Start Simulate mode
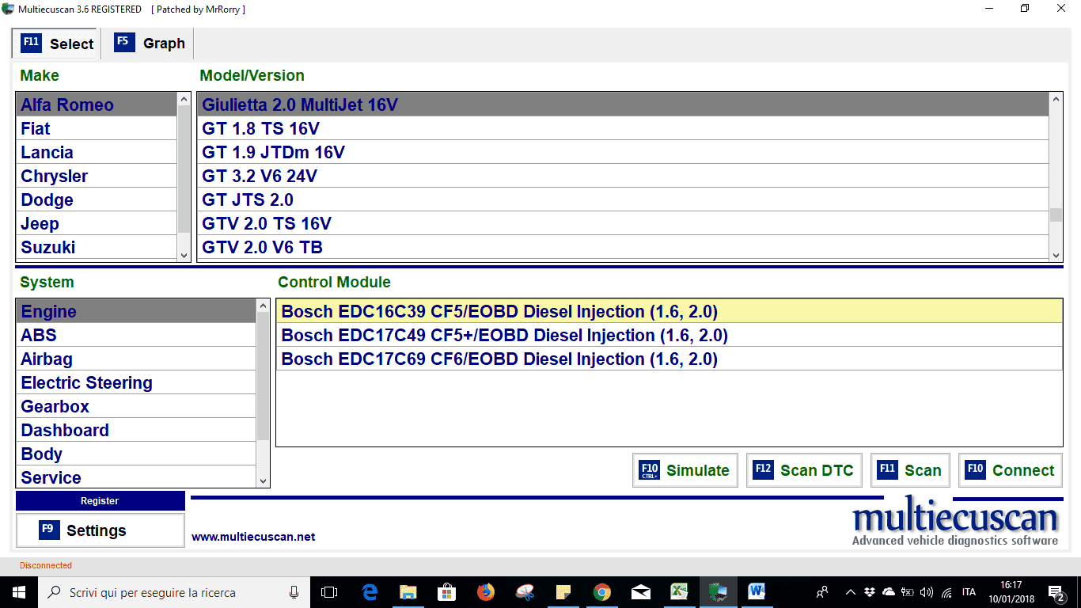The height and width of the screenshot is (608, 1081). (x=685, y=470)
